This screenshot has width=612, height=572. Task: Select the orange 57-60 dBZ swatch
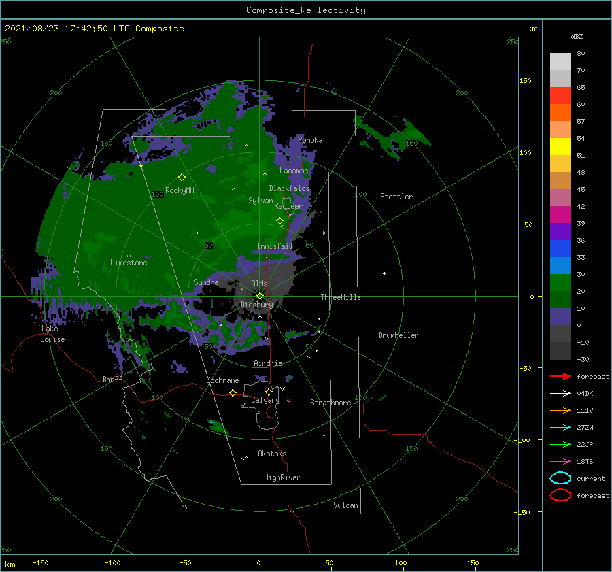[x=560, y=113]
